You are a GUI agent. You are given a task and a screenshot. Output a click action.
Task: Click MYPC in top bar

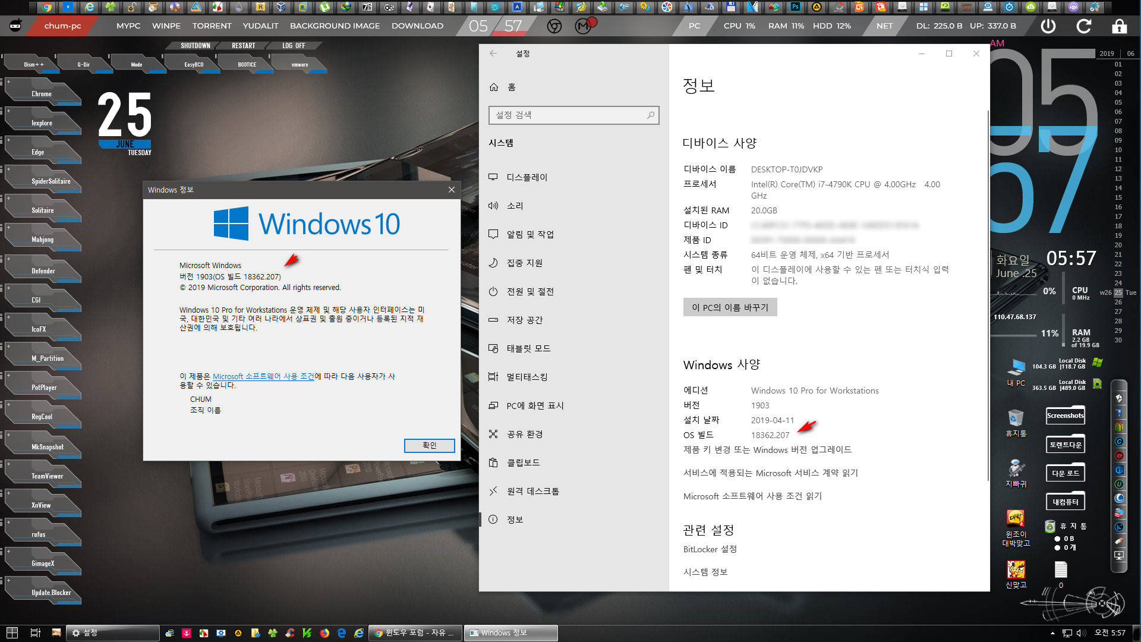(128, 26)
